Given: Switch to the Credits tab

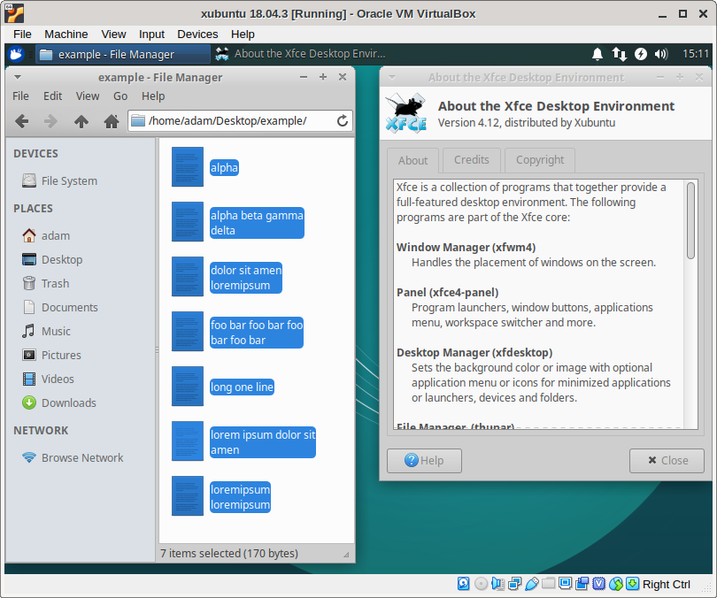Looking at the screenshot, I should (x=471, y=160).
